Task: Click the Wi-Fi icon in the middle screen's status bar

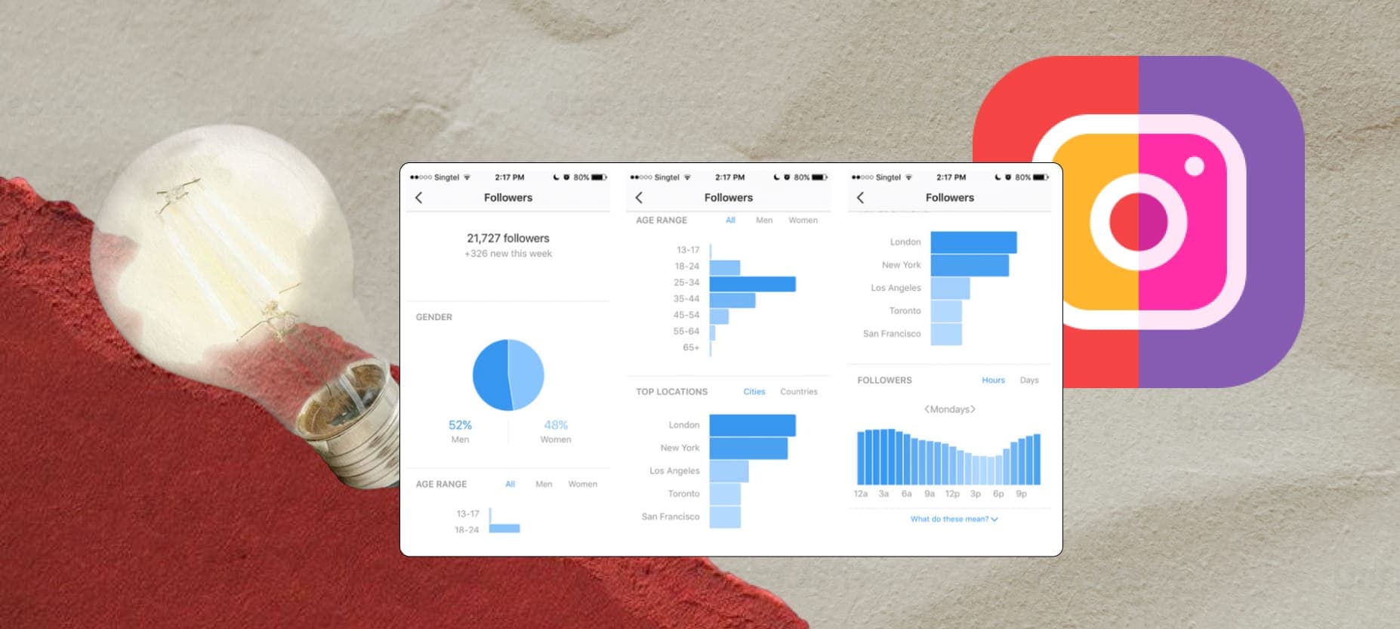Action: pyautogui.click(x=687, y=177)
